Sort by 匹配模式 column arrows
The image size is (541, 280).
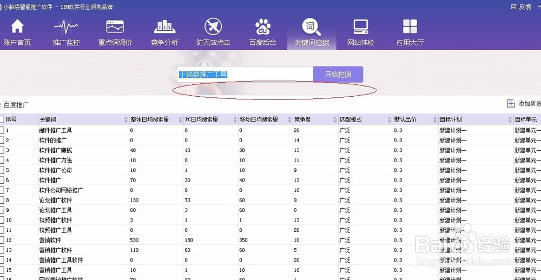(390, 119)
